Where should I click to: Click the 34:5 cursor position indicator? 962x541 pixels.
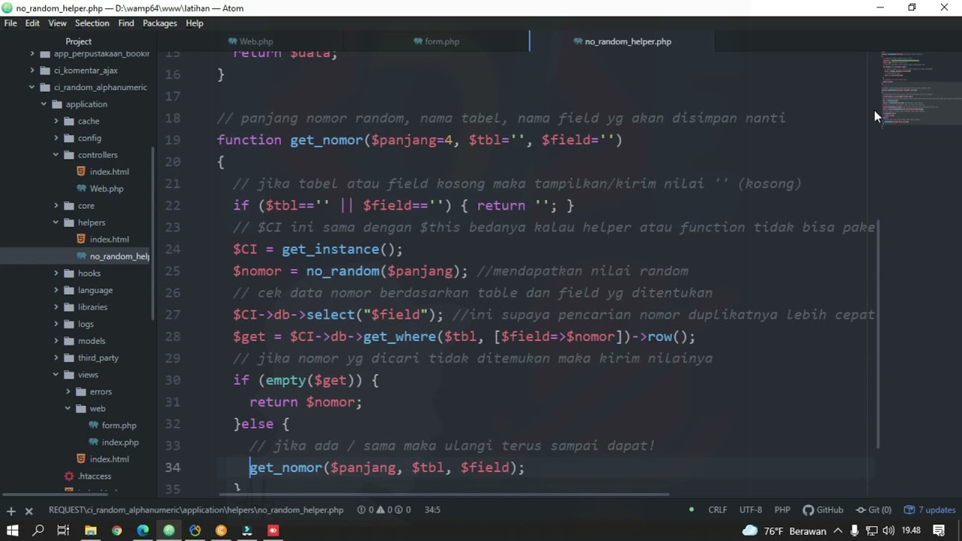(x=432, y=509)
